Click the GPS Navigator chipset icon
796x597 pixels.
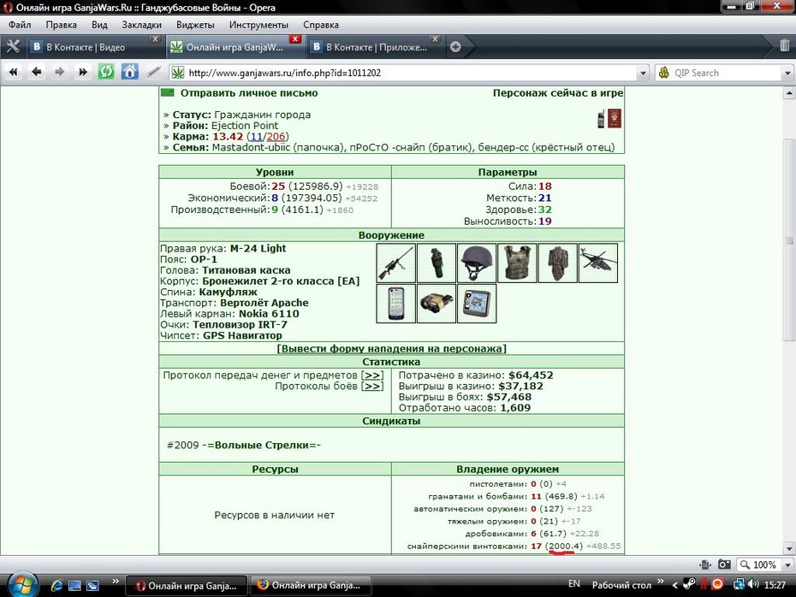click(477, 304)
